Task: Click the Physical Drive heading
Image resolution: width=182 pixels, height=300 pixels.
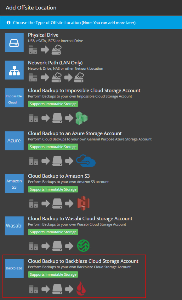Action: pos(43,35)
